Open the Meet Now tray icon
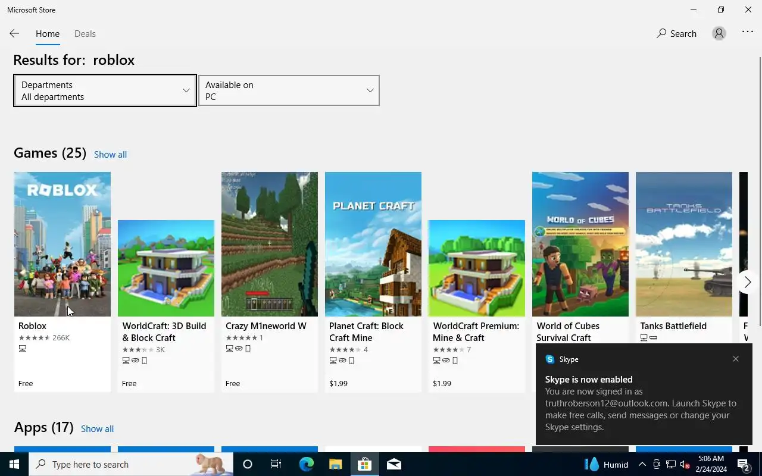This screenshot has height=476, width=762. tap(657, 464)
